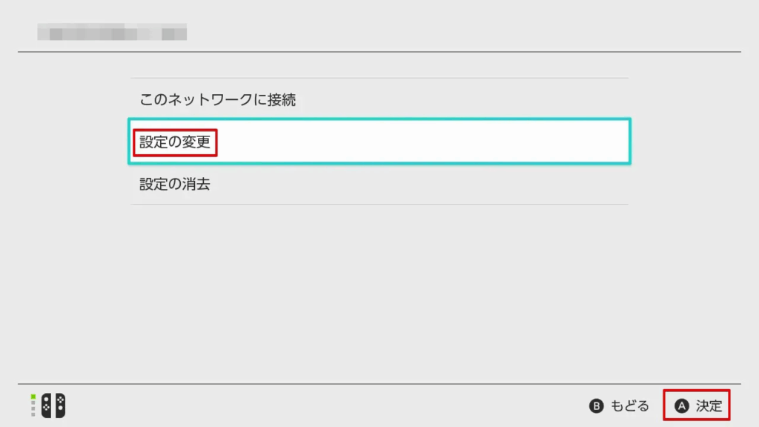Click blank right side of highlighted 設定の変更 row
Image resolution: width=759 pixels, height=427 pixels.
click(482, 141)
